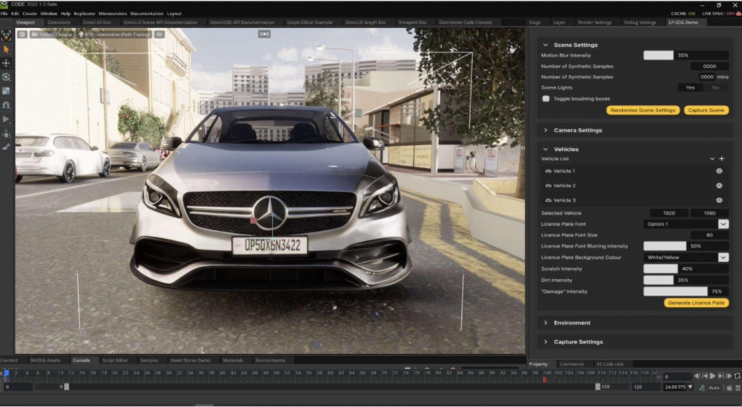Image resolution: width=742 pixels, height=407 pixels.
Task: Expand the Environment section
Action: click(546, 323)
